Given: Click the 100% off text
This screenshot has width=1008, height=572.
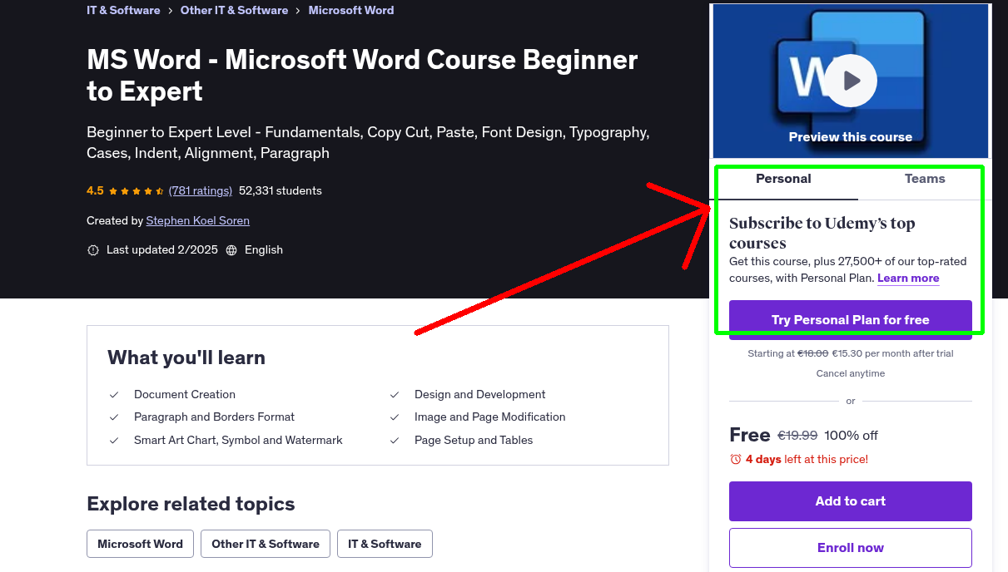Looking at the screenshot, I should (852, 435).
